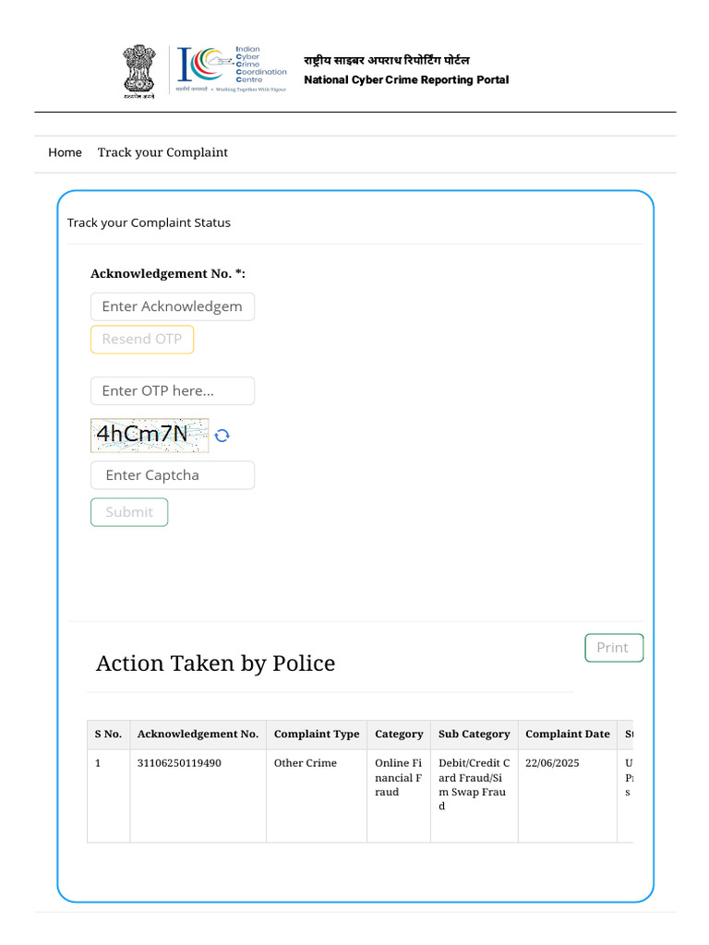Click the Category column header
709x945 pixels.
399,734
